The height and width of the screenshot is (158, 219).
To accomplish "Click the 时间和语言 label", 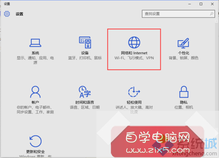I will tap(85, 102).
